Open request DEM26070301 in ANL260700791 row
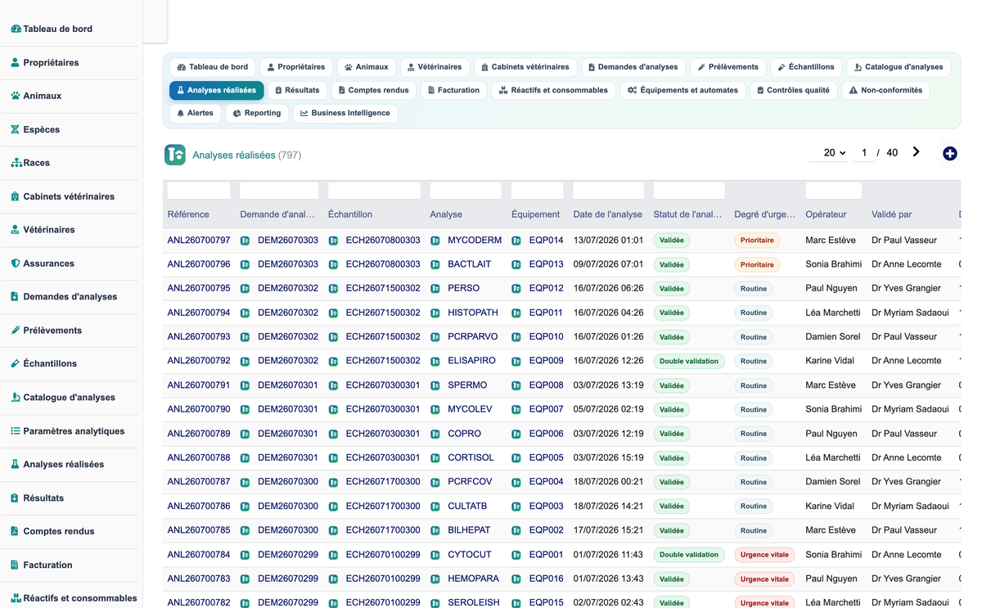The height and width of the screenshot is (608, 982). 288,385
